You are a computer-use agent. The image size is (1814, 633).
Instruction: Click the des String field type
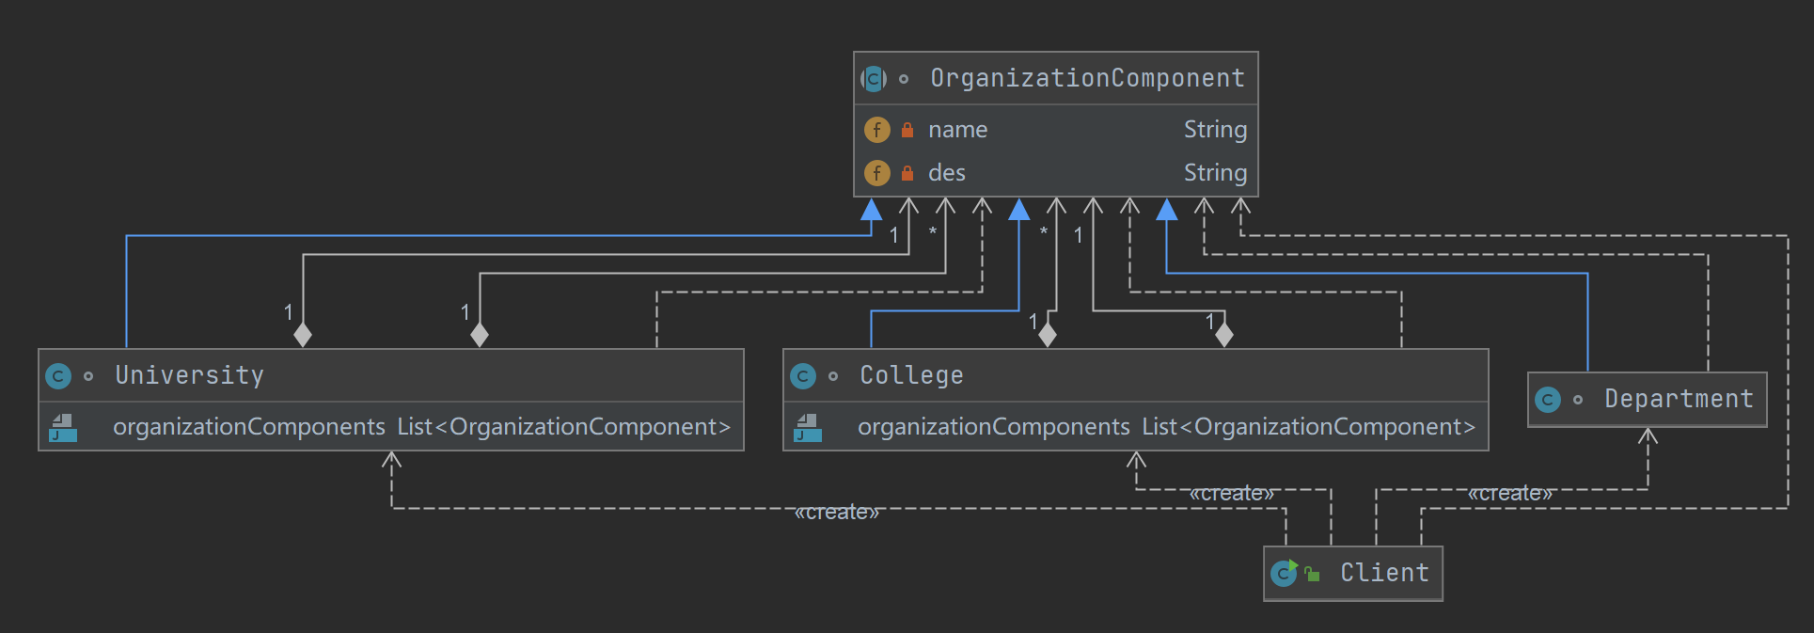[x=1215, y=173]
